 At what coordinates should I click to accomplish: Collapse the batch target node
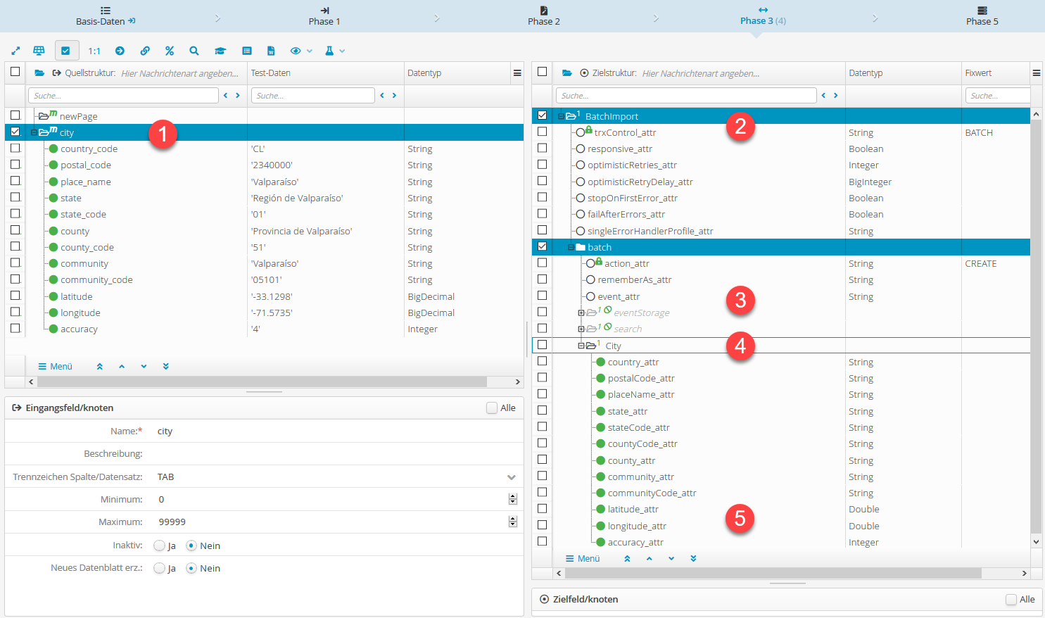(x=571, y=247)
